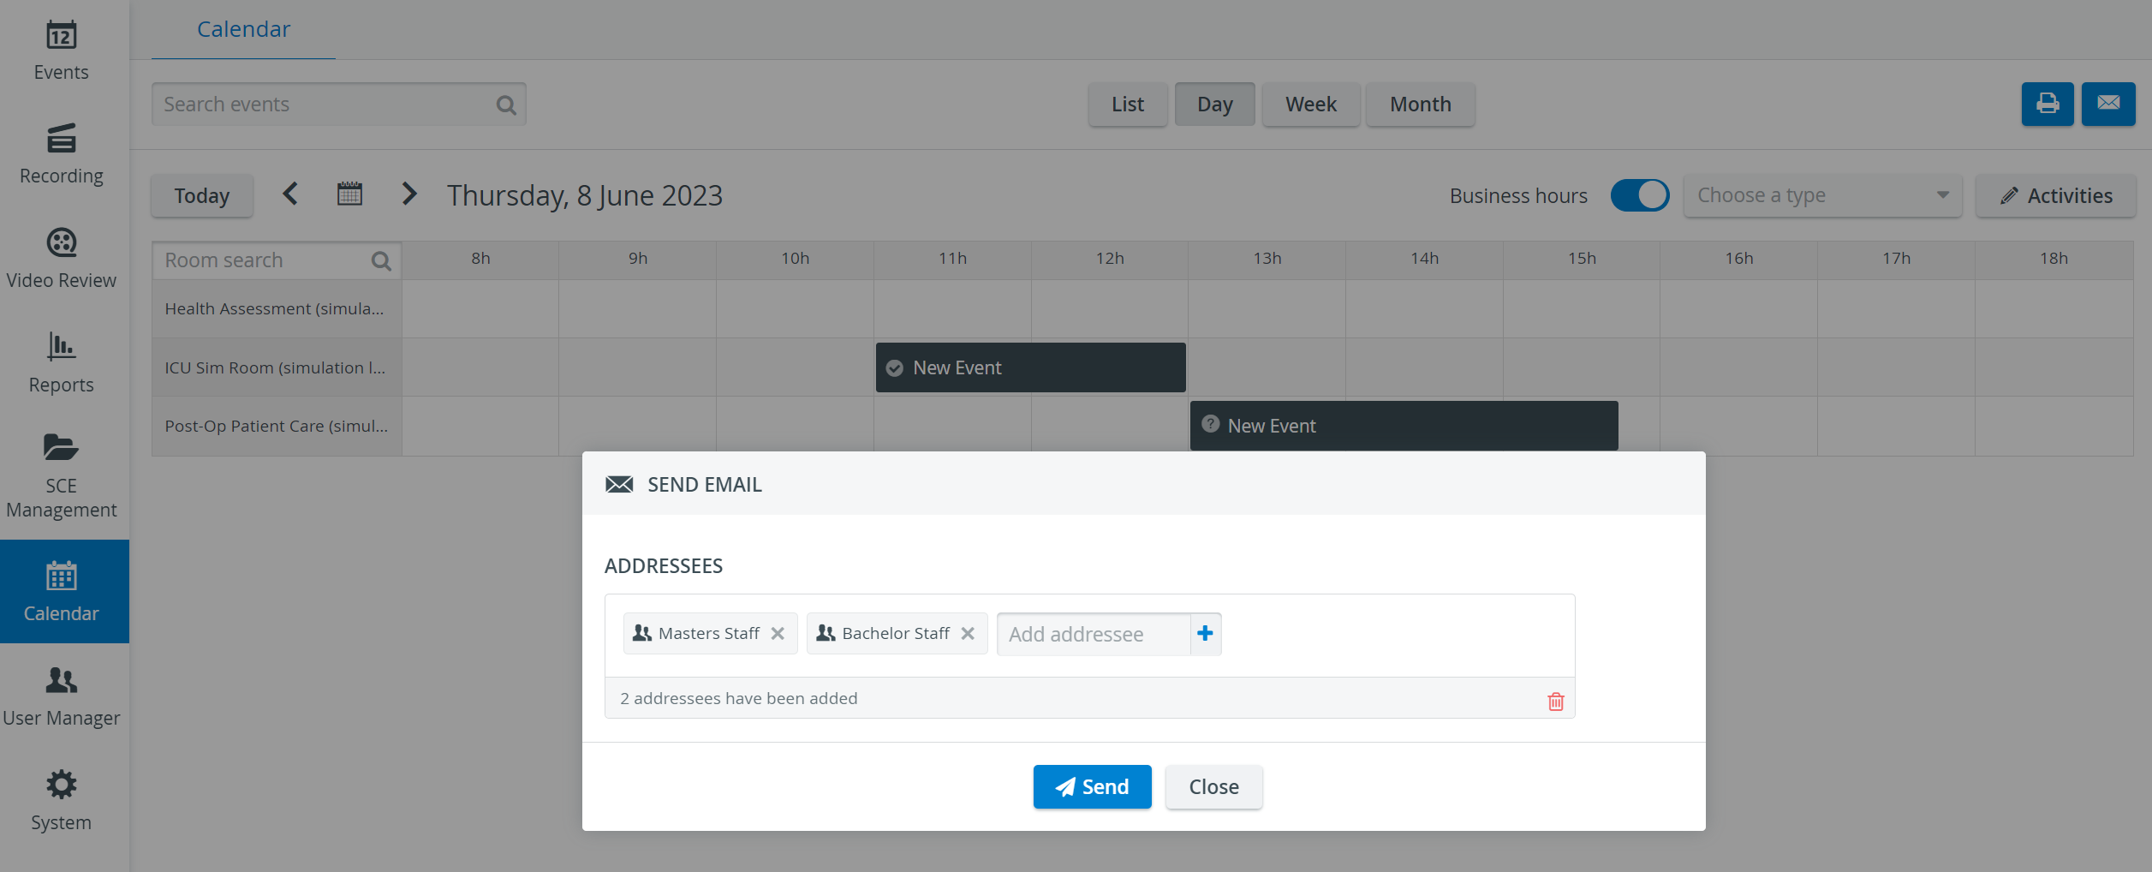Viewport: 2152px width, 872px height.
Task: Remove the Bachelor Staff addressee tag
Action: (x=968, y=634)
